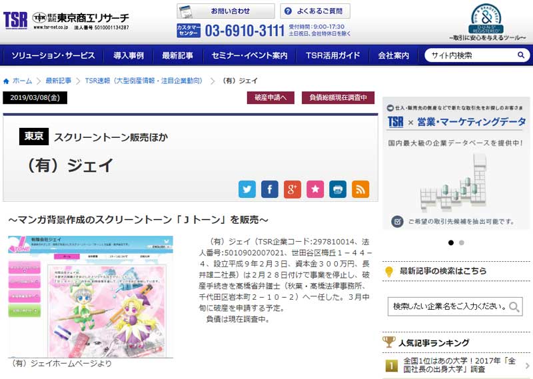This screenshot has width=533, height=379.
Task: Open TSR速報 breadcrumb link
Action: pyautogui.click(x=143, y=81)
